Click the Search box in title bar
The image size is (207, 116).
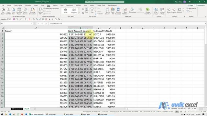104,2
